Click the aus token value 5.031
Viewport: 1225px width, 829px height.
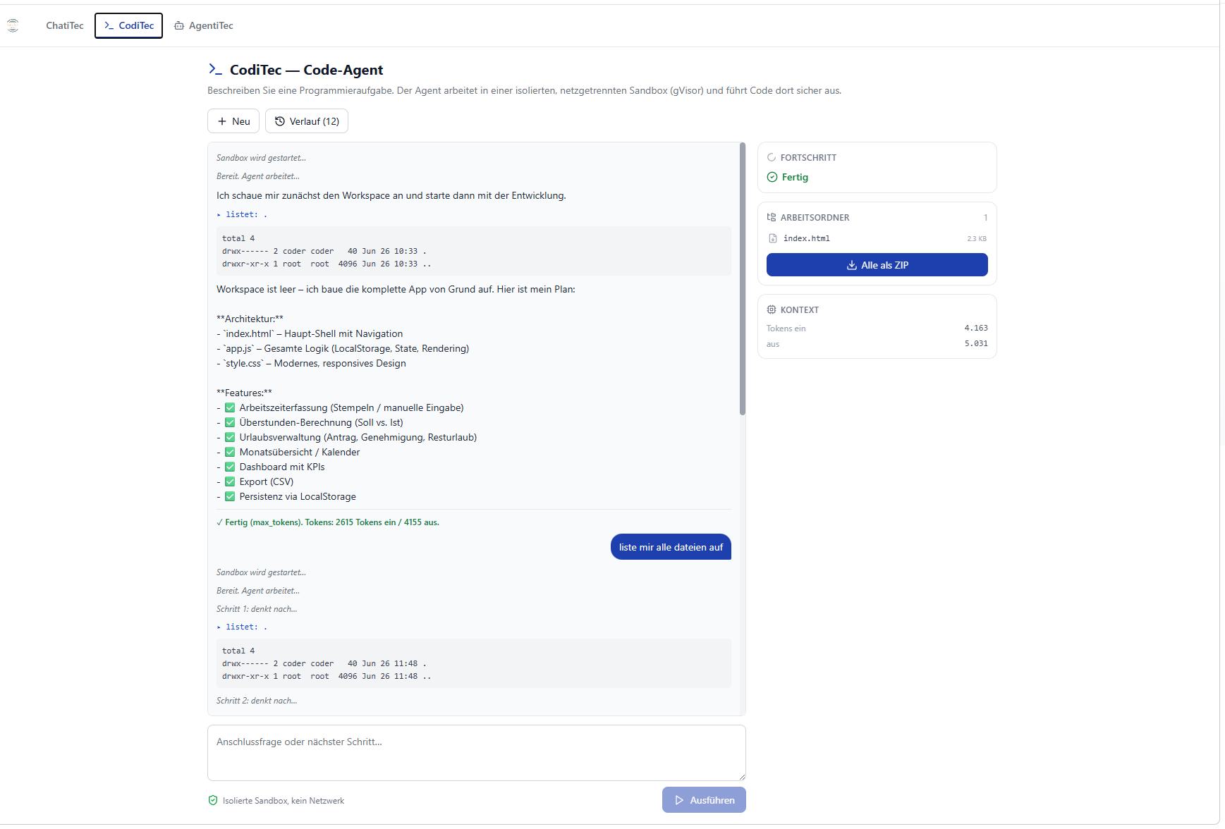point(976,343)
